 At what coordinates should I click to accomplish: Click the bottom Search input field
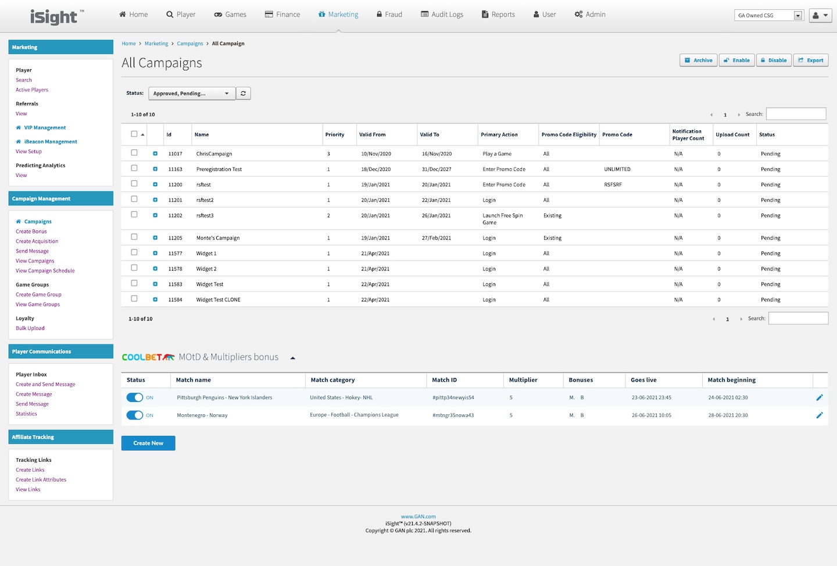coord(798,318)
